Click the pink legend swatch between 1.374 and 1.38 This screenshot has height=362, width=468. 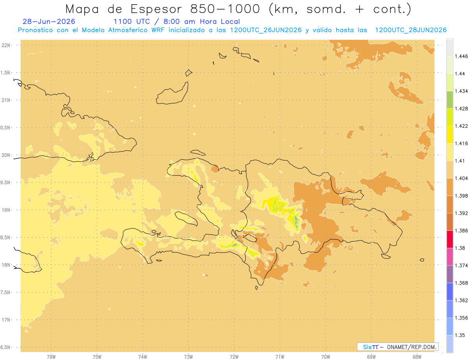coord(450,257)
